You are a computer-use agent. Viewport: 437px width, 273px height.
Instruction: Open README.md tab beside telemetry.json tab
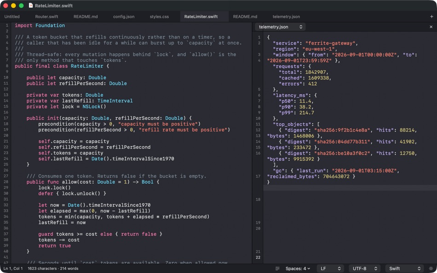point(245,17)
